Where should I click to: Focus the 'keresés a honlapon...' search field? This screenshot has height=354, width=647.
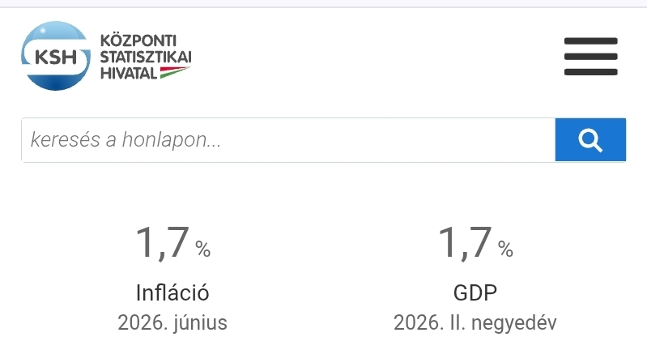click(288, 140)
